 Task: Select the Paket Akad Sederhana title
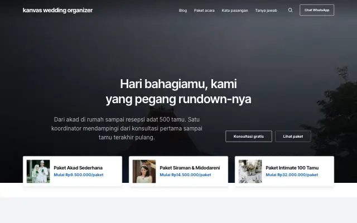click(x=78, y=168)
